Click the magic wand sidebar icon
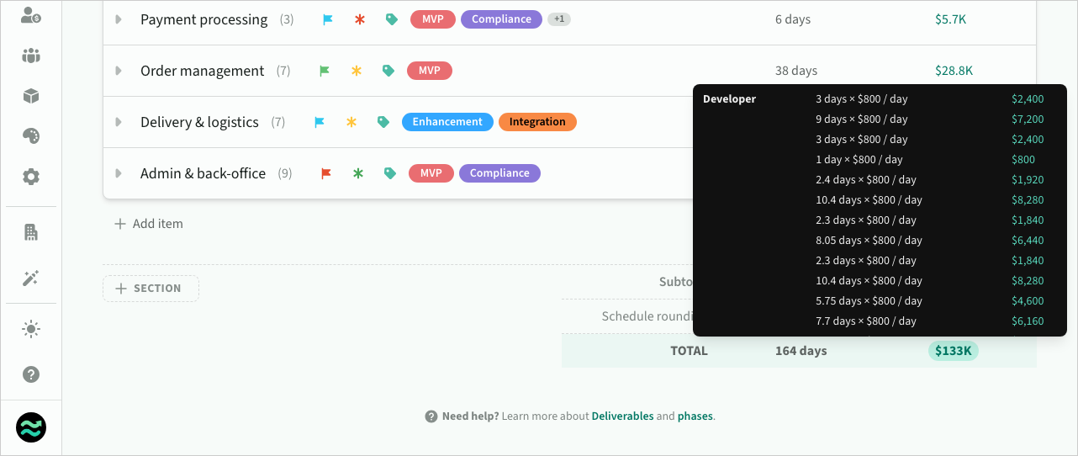Image resolution: width=1078 pixels, height=456 pixels. (31, 278)
